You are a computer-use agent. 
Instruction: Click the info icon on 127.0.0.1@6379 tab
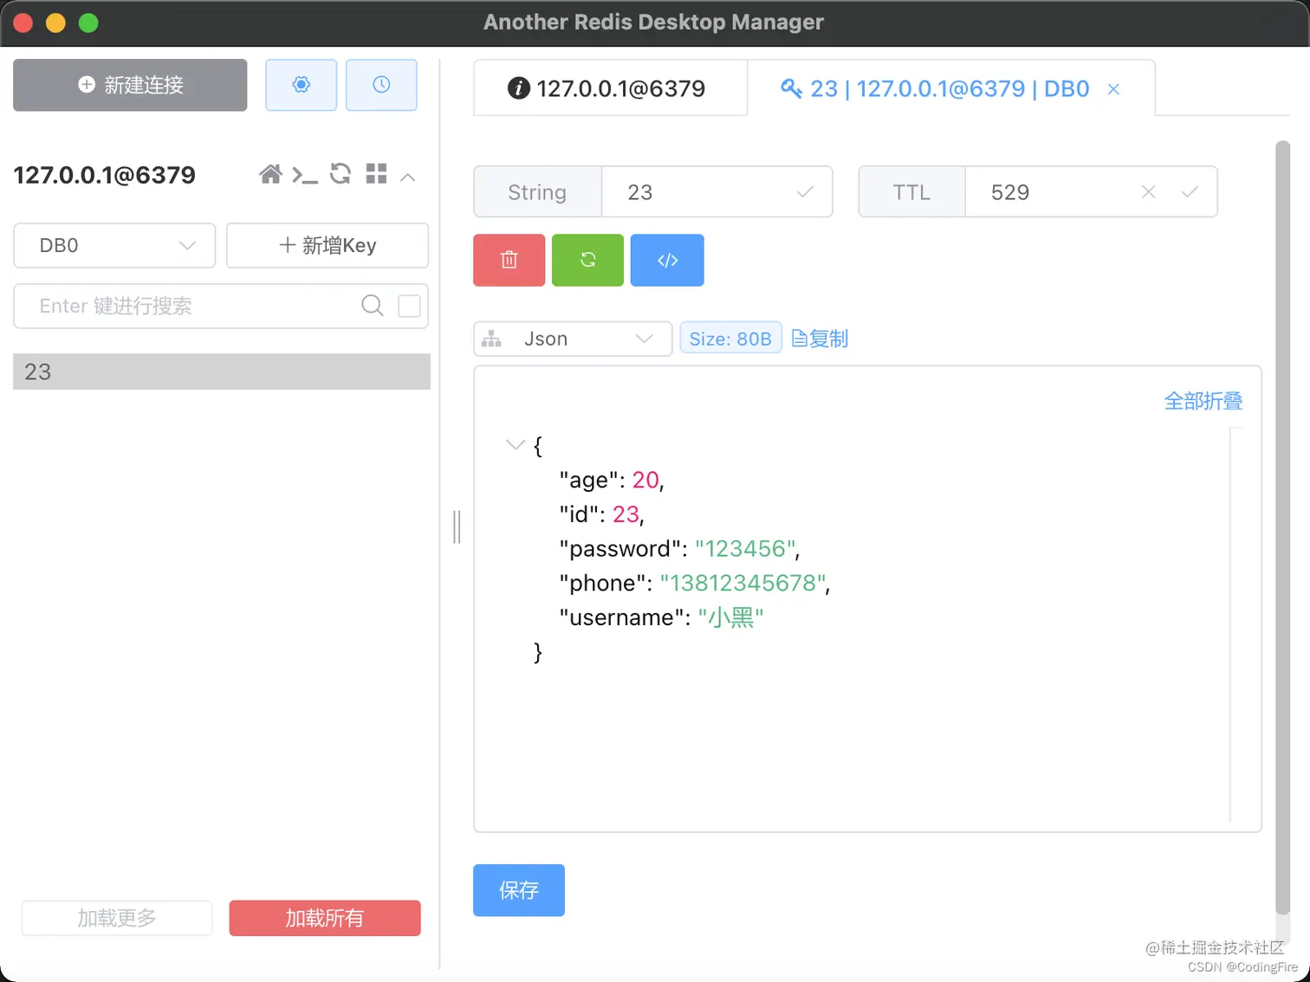pyautogui.click(x=518, y=88)
